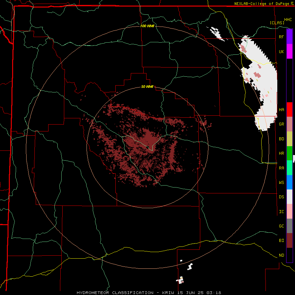Click the pink IC ice crystals swatch
Viewport: 295px width, 295px height.
[x=289, y=211]
